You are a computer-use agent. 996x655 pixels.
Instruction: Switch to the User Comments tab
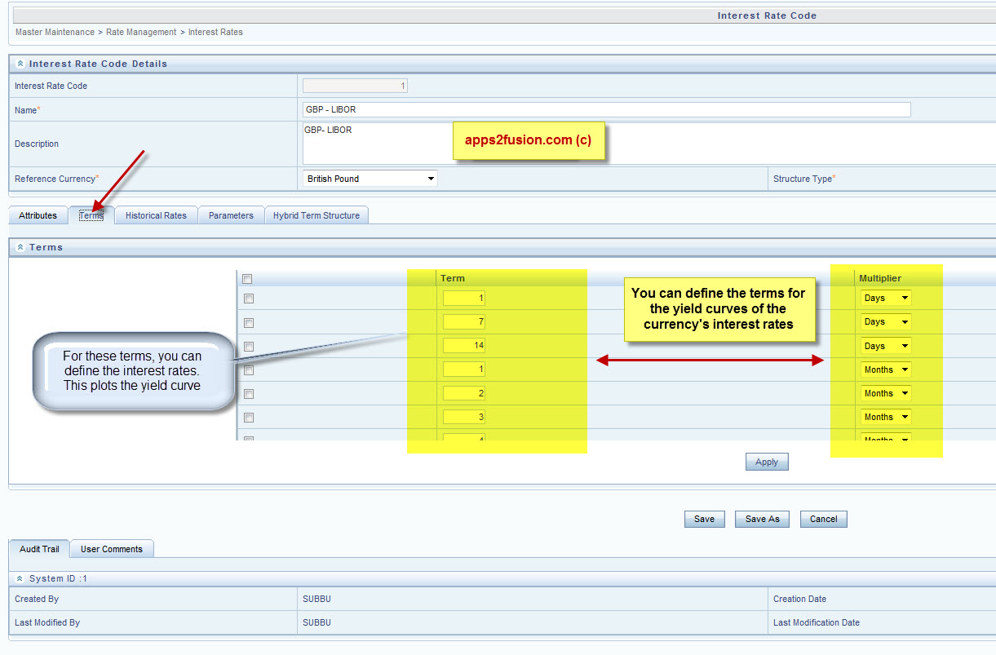(x=112, y=549)
